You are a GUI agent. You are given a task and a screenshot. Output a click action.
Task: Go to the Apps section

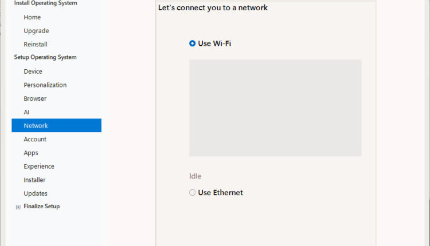pos(31,153)
